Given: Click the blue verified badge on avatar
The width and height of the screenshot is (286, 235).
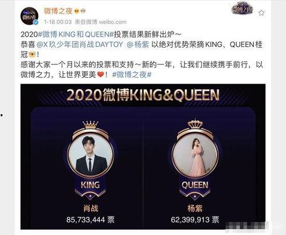Looking at the screenshot, I should pos(36,22).
